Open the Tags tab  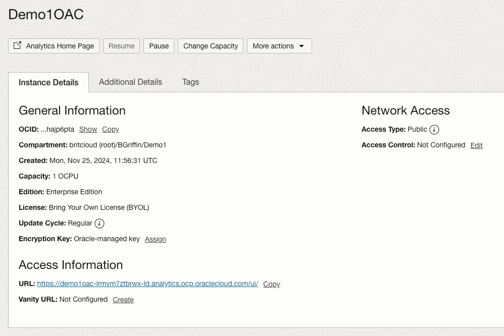pos(190,82)
